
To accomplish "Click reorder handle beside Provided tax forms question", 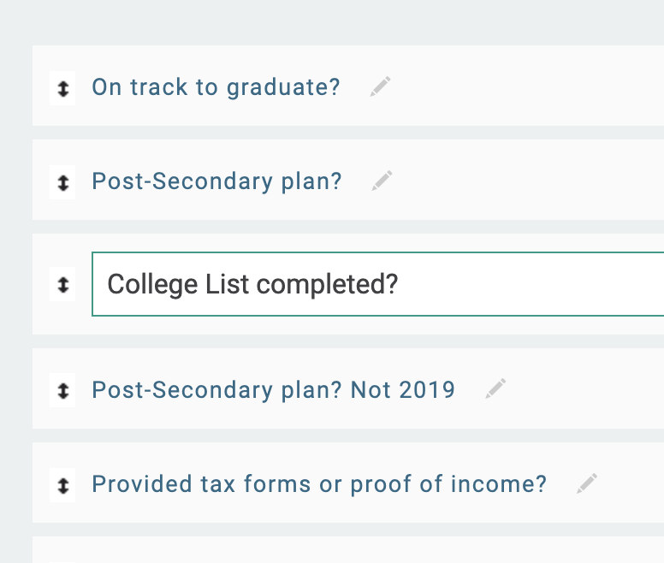I will [x=62, y=485].
